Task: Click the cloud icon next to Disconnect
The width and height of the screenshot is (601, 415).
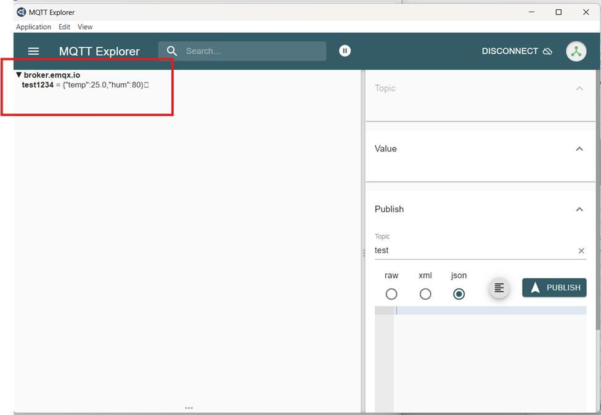Action: pos(547,52)
